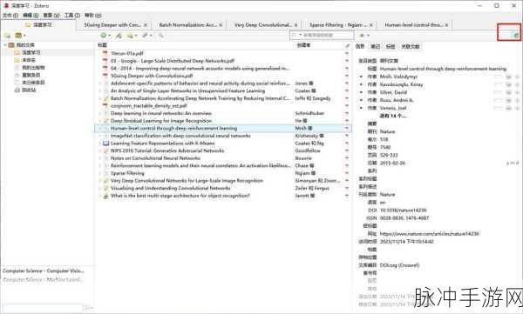The image size is (523, 314).
Task: Filter by tag Computer Science - Computer Visio...
Action: [x=44, y=271]
